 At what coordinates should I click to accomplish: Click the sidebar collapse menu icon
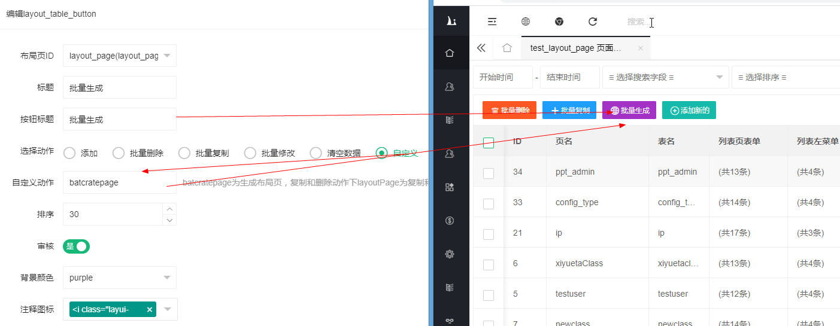point(492,22)
